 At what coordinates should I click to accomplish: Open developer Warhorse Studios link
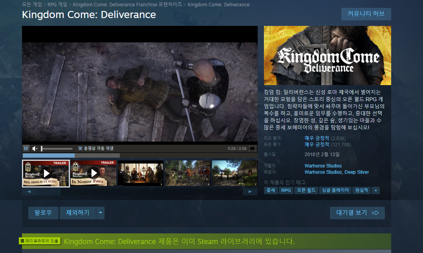coord(323,166)
